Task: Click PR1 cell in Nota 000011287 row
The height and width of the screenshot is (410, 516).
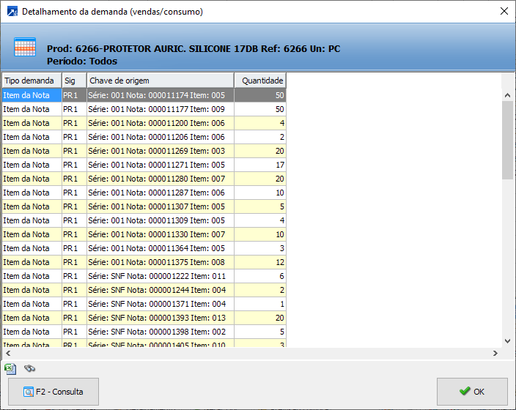Action: point(74,193)
